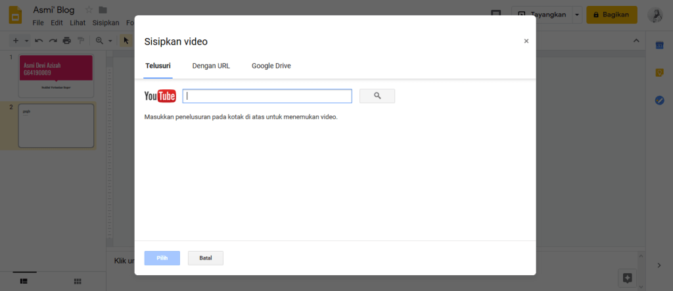This screenshot has width=673, height=291.
Task: Switch to the Dengan URL tab
Action: [211, 66]
